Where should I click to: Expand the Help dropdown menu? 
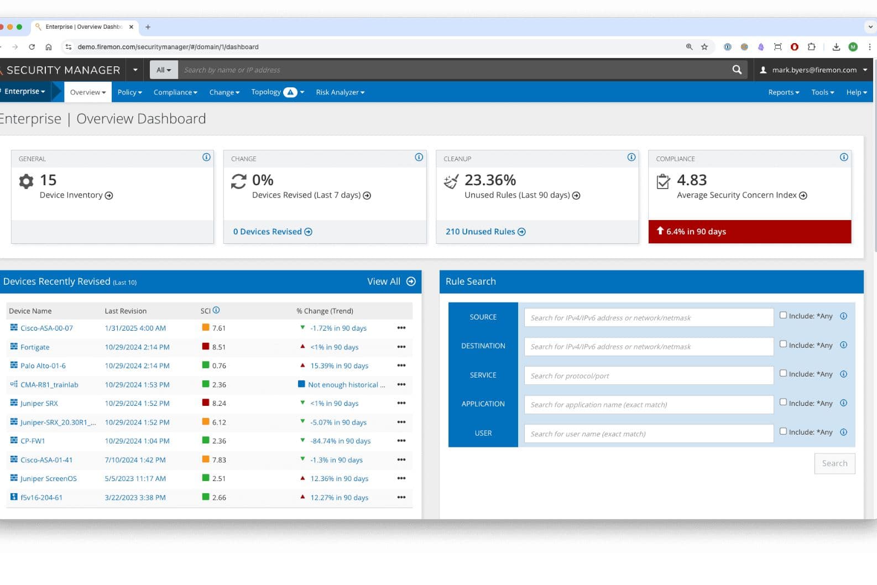tap(857, 92)
